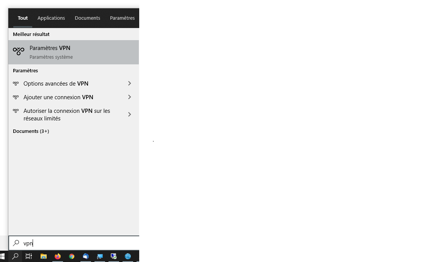This screenshot has height=262, width=437.
Task: Select the Tout tab
Action: [23, 18]
